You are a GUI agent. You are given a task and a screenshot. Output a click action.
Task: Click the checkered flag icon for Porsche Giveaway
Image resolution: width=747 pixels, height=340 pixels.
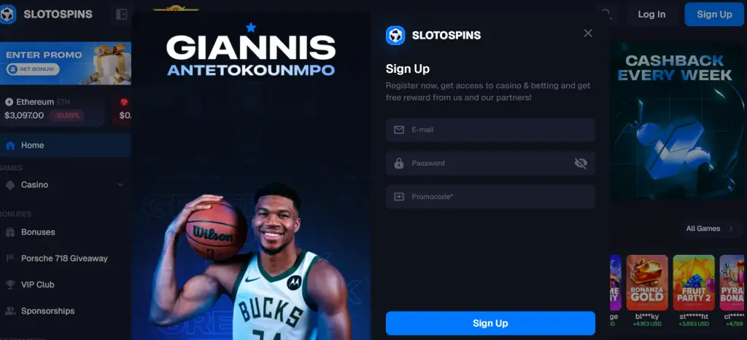point(10,258)
